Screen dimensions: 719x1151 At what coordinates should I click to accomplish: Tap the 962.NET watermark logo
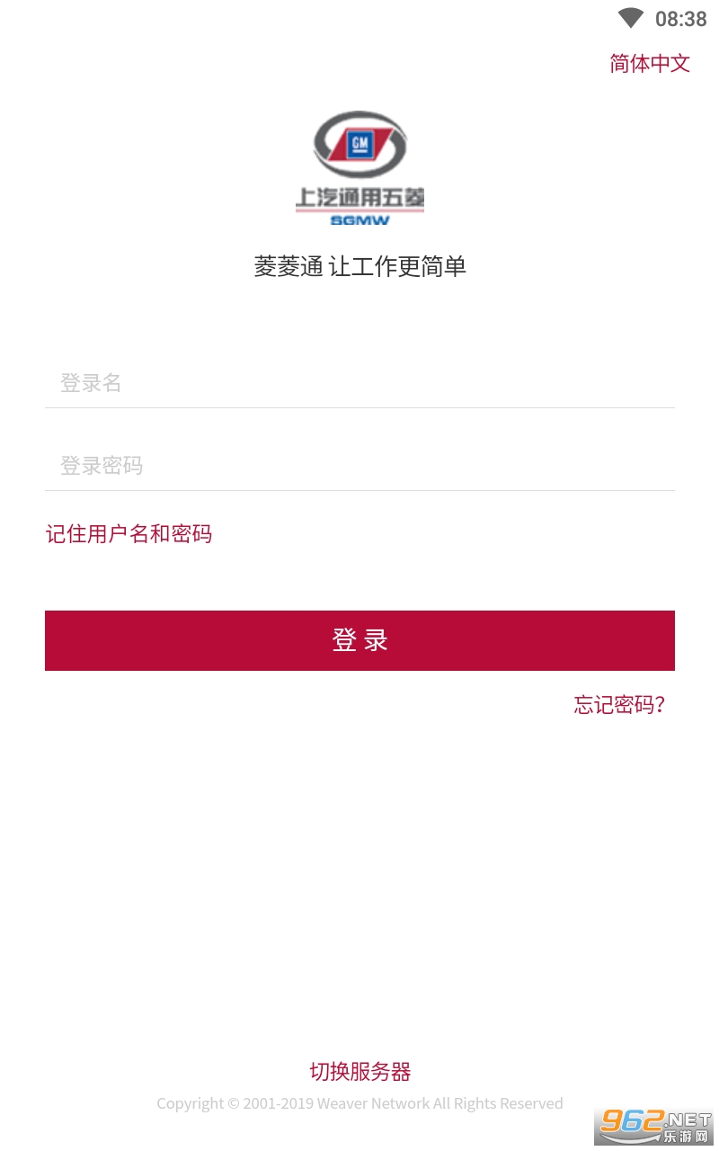(x=654, y=1120)
